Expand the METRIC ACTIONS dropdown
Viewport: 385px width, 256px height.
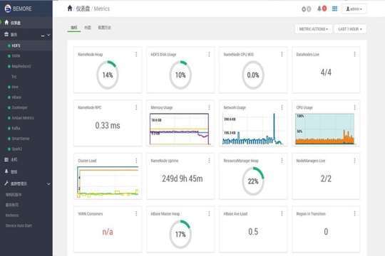[x=314, y=29]
